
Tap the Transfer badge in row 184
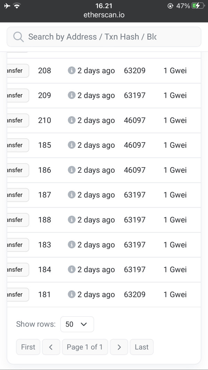tap(17, 269)
